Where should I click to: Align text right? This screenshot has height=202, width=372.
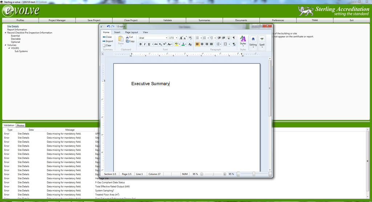click(207, 44)
